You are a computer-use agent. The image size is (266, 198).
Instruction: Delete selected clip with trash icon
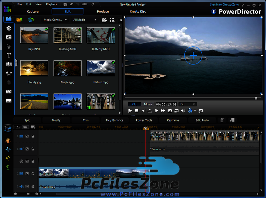222,120
